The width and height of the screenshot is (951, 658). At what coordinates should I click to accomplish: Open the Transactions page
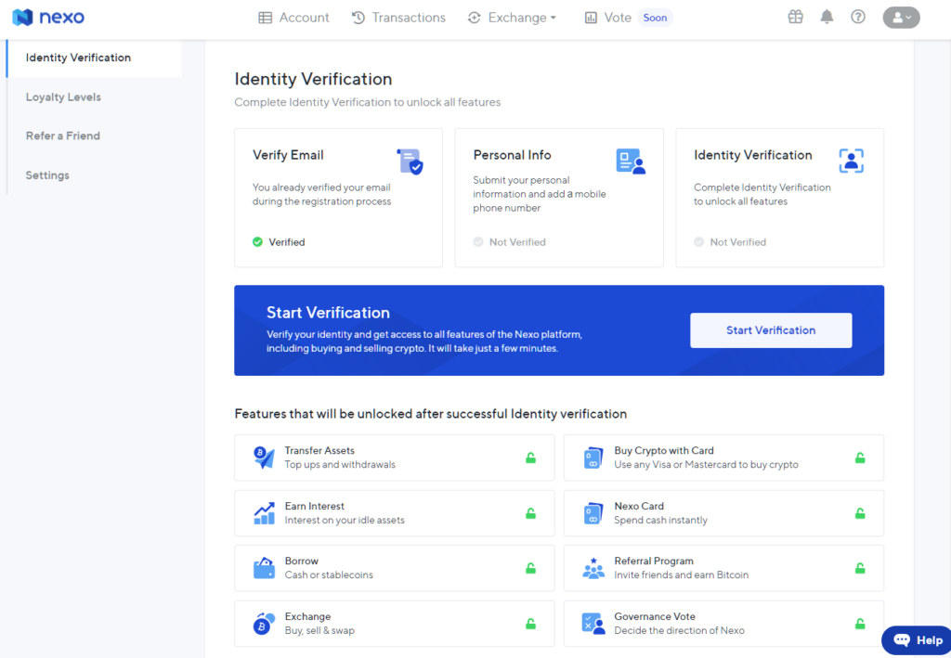click(398, 18)
